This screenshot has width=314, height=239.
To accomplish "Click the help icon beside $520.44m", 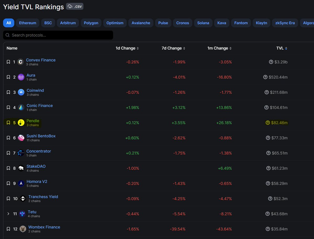I will pyautogui.click(x=266, y=77).
